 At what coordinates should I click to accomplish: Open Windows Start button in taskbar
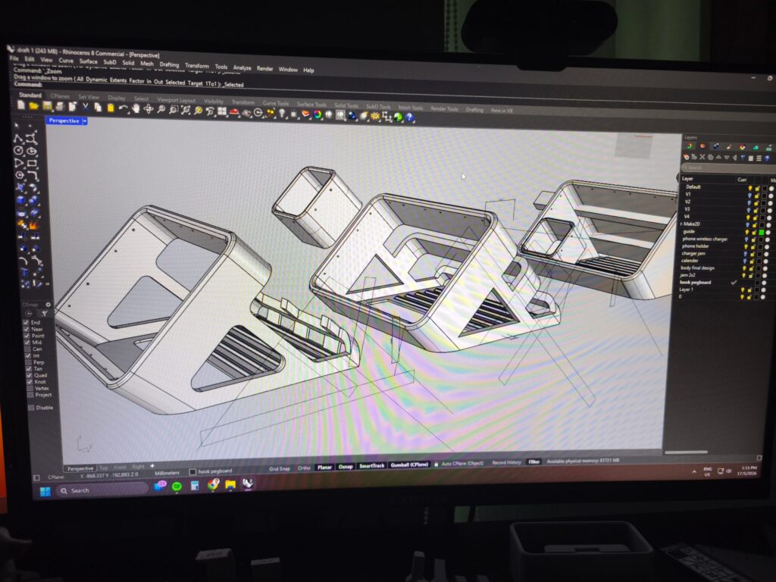point(45,491)
